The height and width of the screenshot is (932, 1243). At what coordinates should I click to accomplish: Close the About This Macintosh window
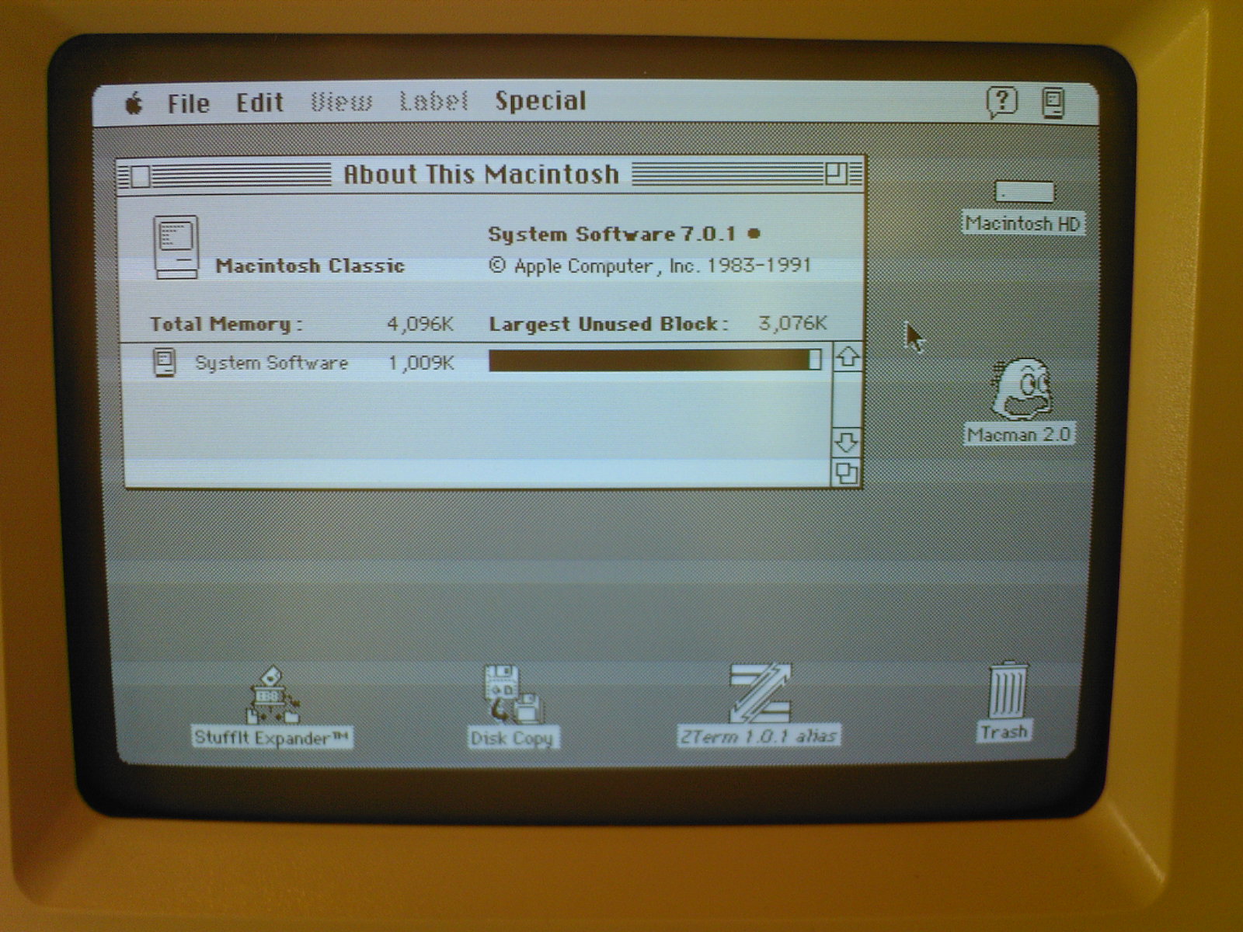(x=140, y=176)
